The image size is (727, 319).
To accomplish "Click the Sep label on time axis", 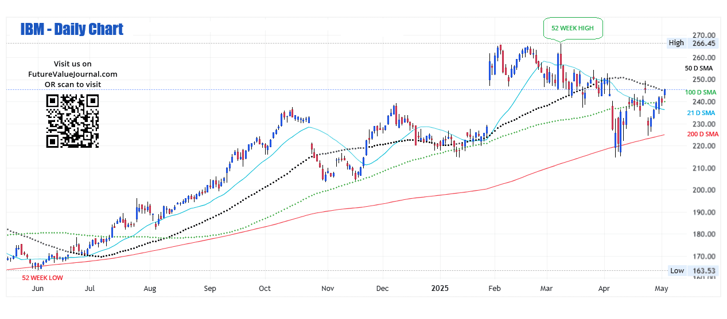I will (x=211, y=289).
